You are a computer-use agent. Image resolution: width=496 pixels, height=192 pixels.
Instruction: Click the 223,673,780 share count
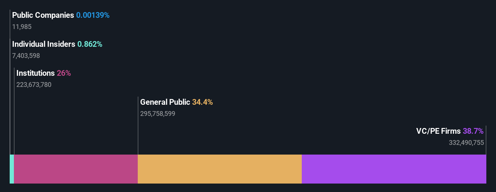tap(34, 85)
